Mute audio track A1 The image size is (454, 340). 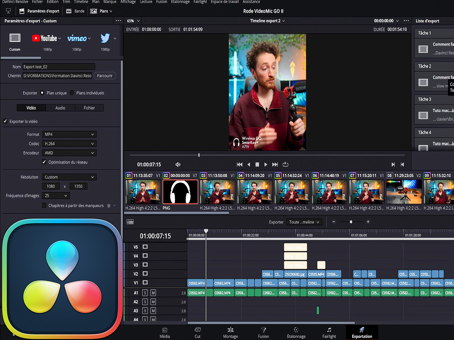[x=153, y=293]
